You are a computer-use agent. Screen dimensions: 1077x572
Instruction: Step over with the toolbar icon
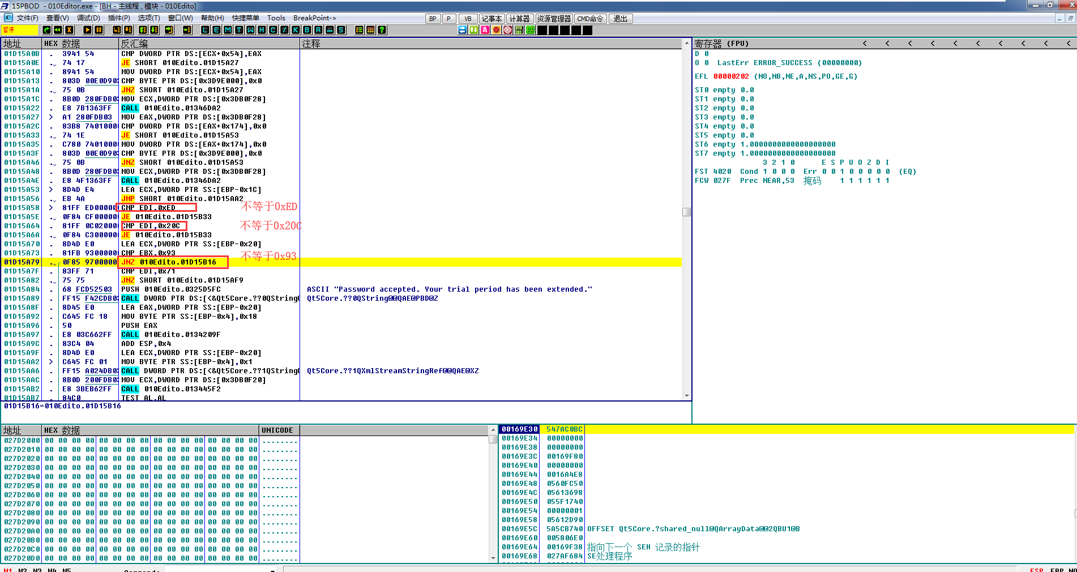[x=128, y=30]
